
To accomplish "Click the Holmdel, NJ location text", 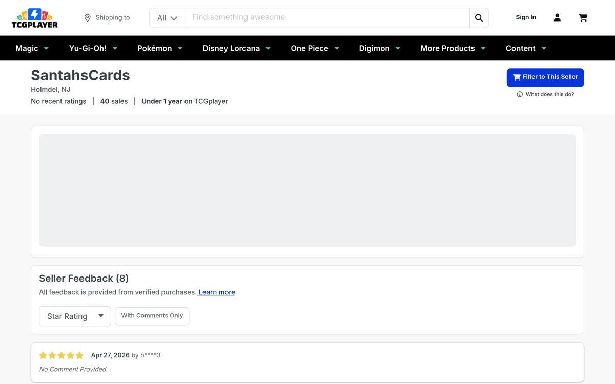I will pyautogui.click(x=51, y=89).
